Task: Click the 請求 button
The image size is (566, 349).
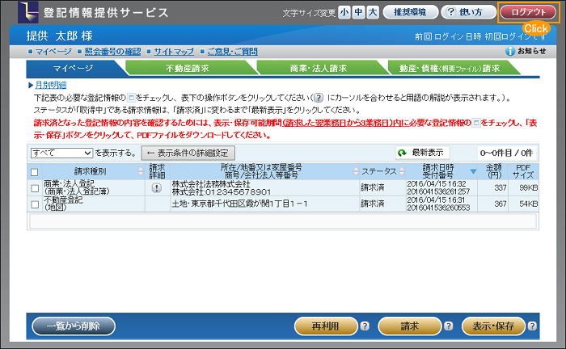Action: 409,326
